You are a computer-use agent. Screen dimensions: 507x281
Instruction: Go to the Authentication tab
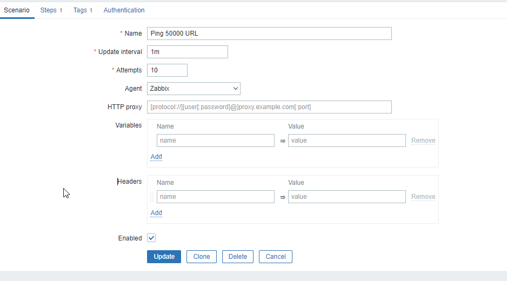124,10
